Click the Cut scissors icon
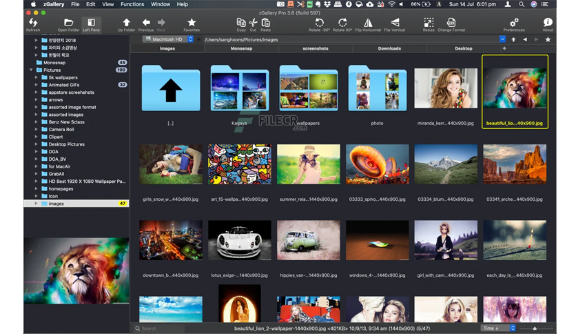The image size is (576, 334). pos(253,25)
